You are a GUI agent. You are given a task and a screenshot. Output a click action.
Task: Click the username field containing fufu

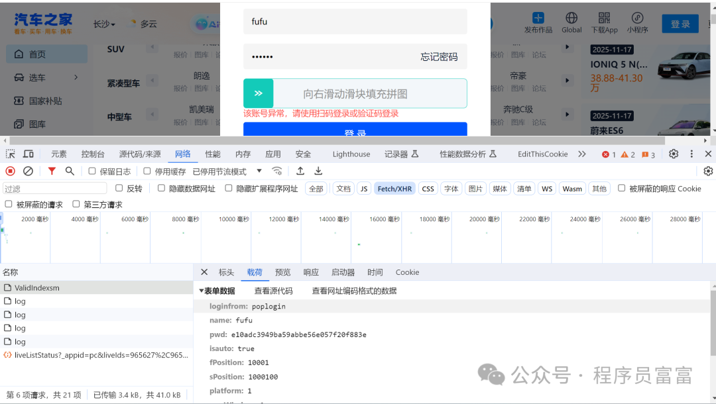click(x=355, y=21)
